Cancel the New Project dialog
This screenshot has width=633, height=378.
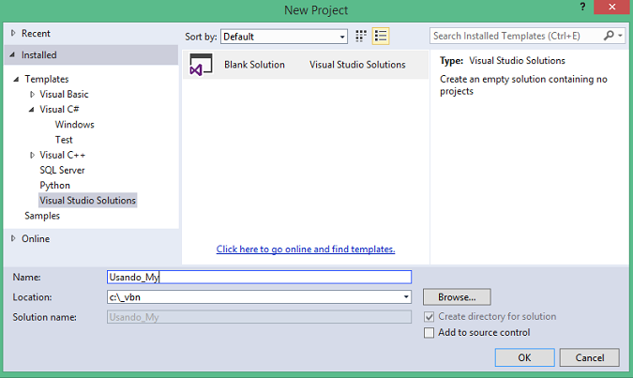(x=590, y=357)
